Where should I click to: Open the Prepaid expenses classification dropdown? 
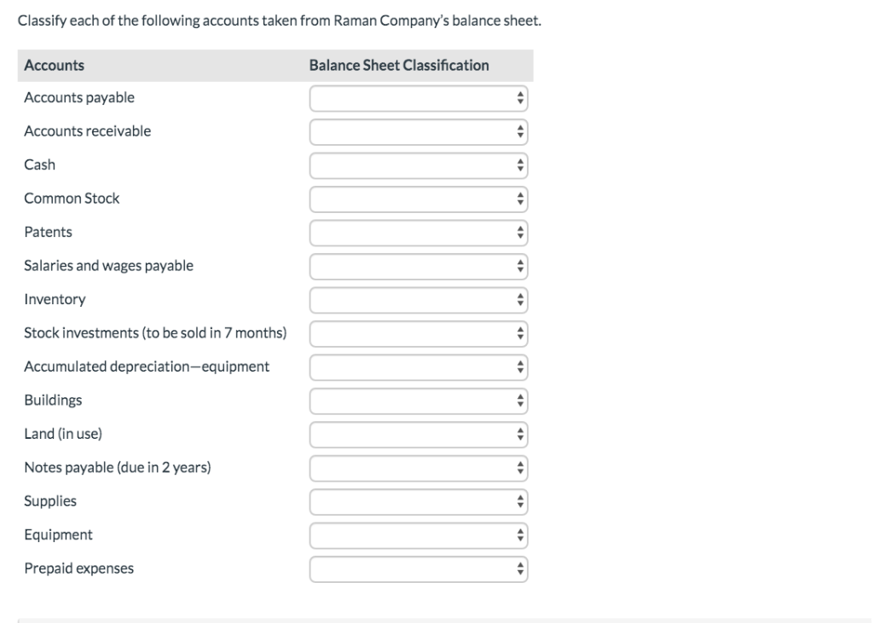tap(418, 568)
